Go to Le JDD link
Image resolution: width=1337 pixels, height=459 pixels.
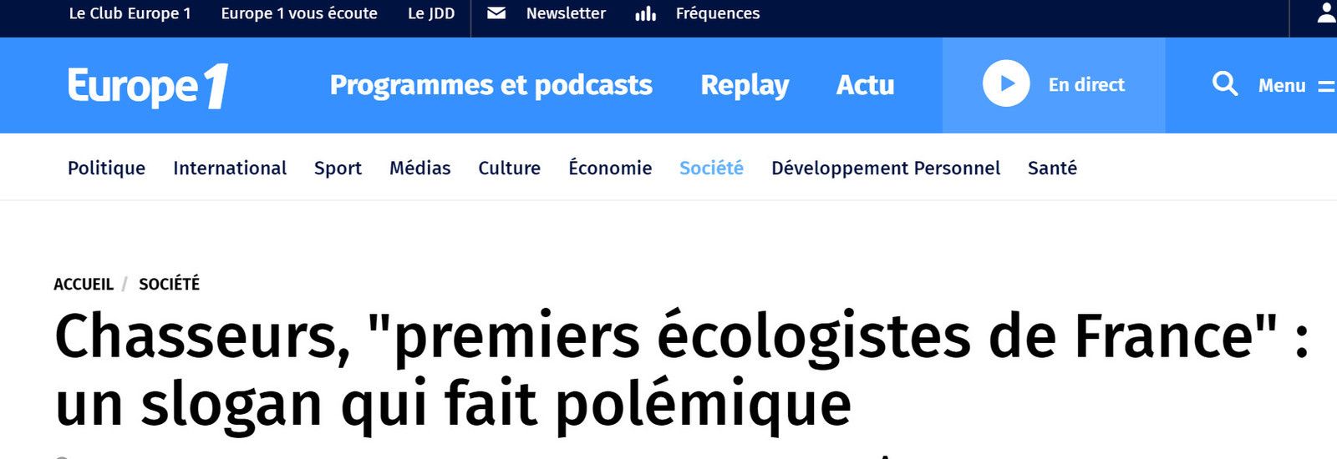(x=431, y=13)
